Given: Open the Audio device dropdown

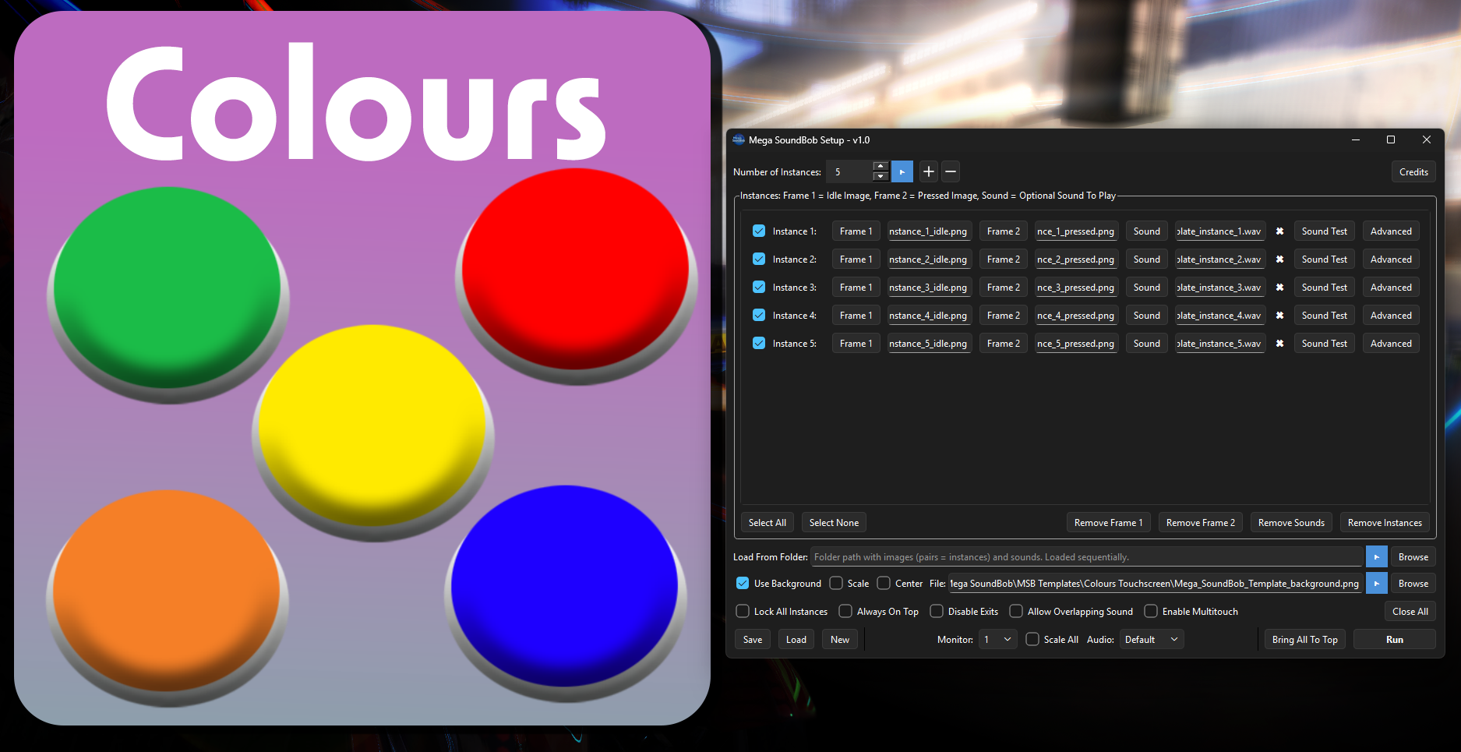Looking at the screenshot, I should pos(1152,640).
